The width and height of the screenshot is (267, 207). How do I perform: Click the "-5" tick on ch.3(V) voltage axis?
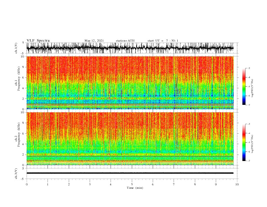[23, 179]
